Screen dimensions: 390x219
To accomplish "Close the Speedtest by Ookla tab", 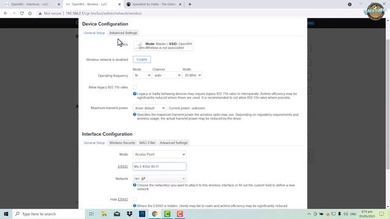I will (180, 4).
